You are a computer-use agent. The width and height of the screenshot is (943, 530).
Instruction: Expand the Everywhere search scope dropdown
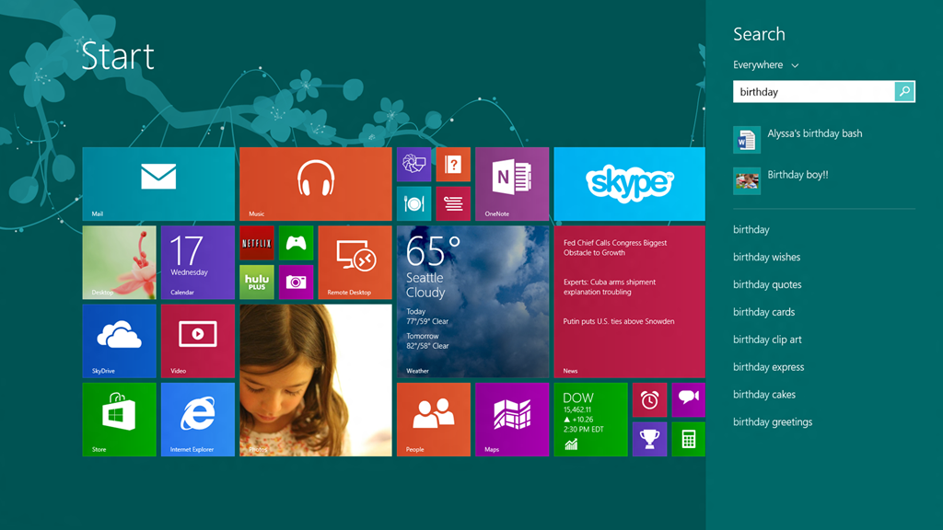click(x=765, y=65)
